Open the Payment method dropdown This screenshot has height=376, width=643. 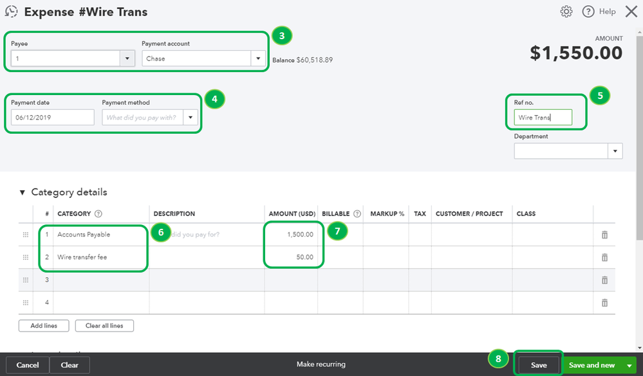click(191, 117)
